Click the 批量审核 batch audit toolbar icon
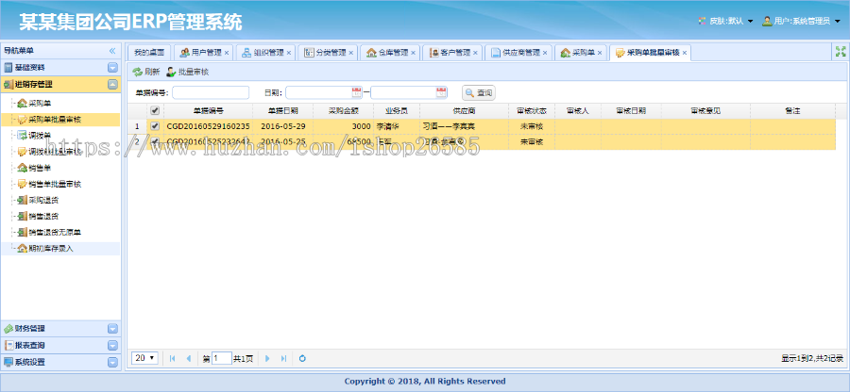 pos(171,72)
